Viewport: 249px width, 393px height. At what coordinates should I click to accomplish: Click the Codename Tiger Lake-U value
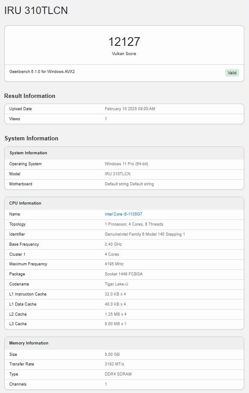[x=116, y=284]
